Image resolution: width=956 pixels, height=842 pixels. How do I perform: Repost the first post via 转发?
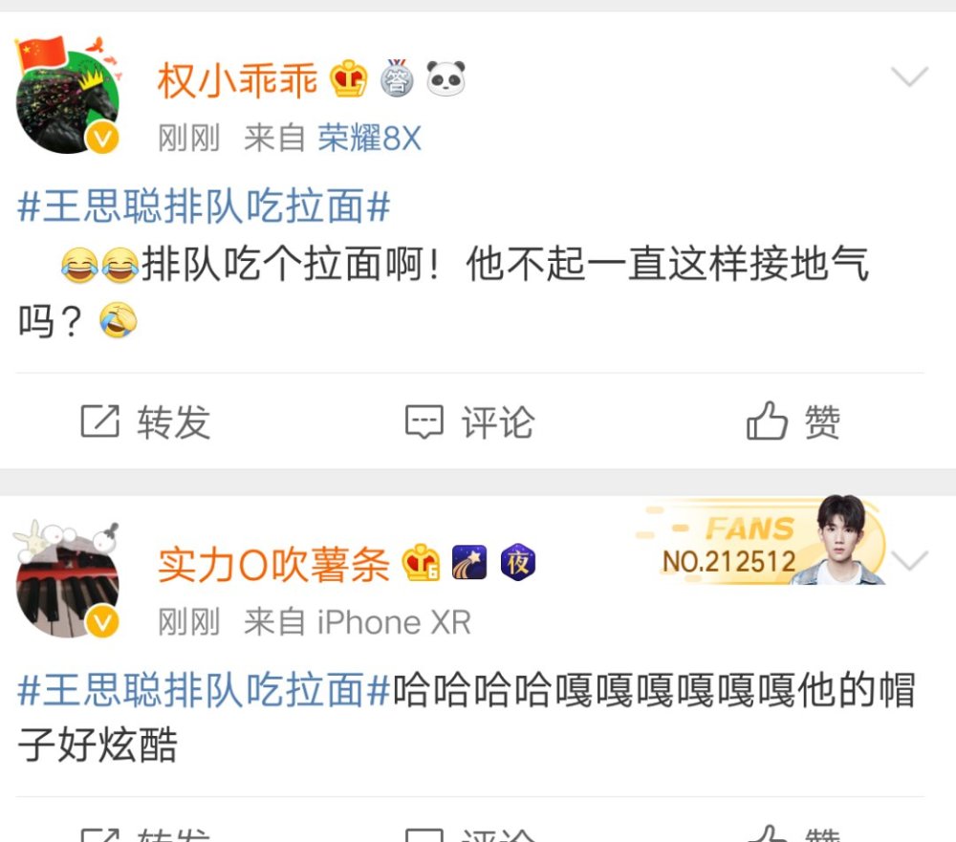click(145, 421)
